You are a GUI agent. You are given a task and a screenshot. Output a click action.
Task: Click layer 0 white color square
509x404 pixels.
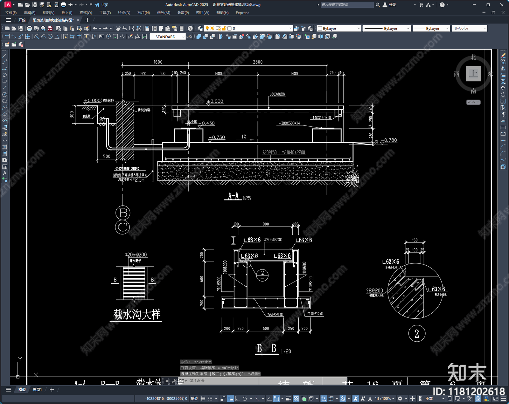pos(229,28)
